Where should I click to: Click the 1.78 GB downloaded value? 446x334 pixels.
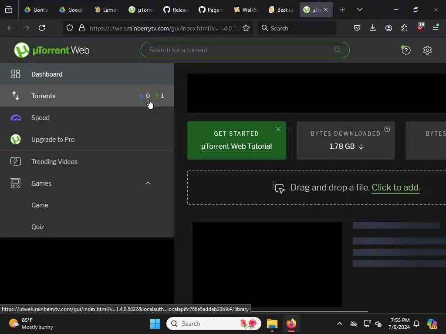pyautogui.click(x=342, y=146)
